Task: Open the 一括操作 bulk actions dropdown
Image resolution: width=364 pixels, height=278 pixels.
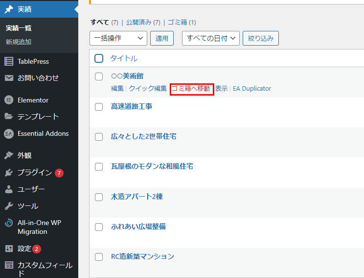Action: tap(118, 38)
